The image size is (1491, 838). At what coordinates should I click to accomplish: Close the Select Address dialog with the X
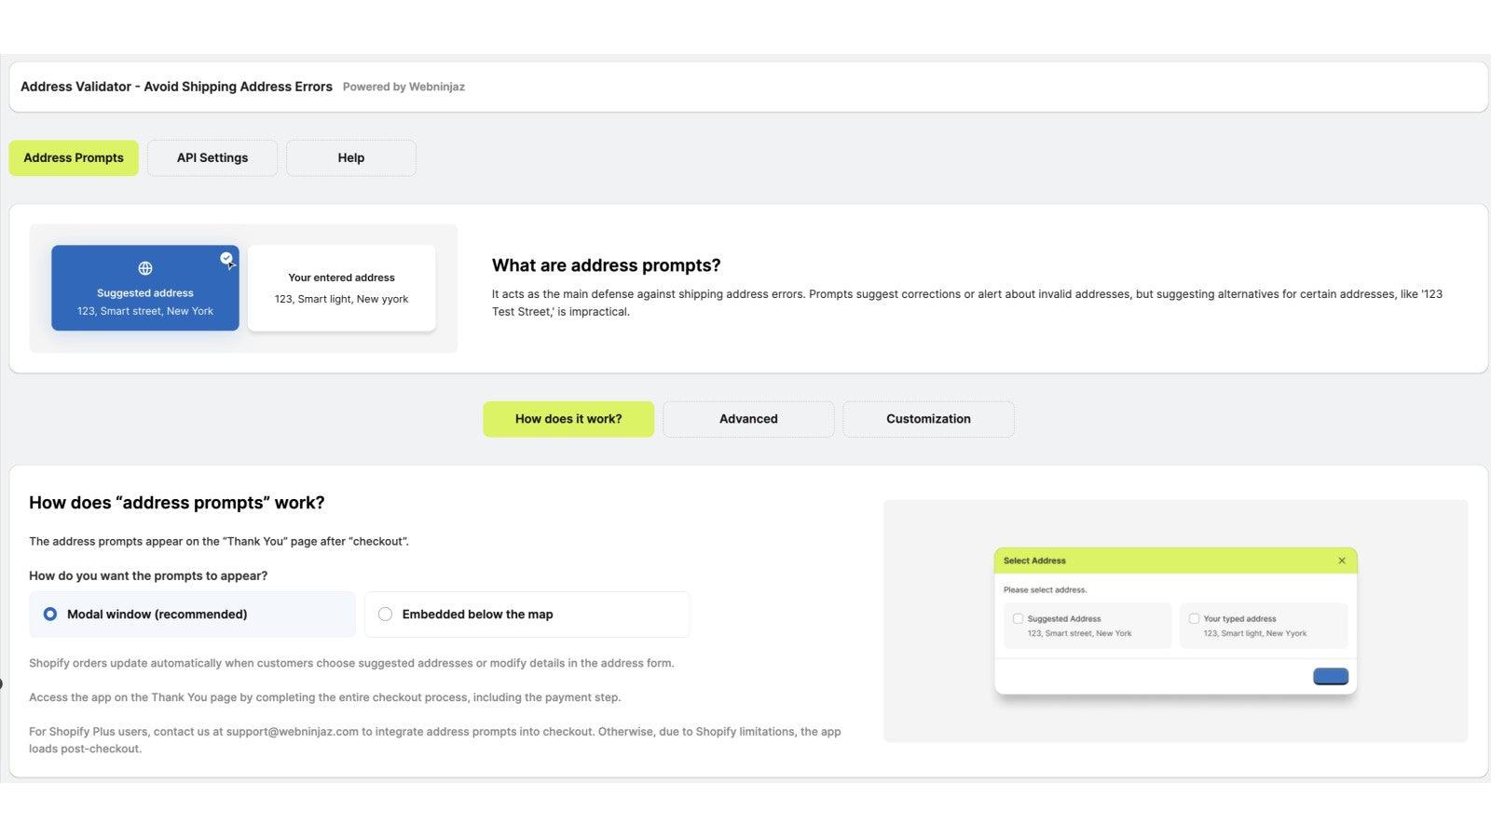tap(1342, 561)
